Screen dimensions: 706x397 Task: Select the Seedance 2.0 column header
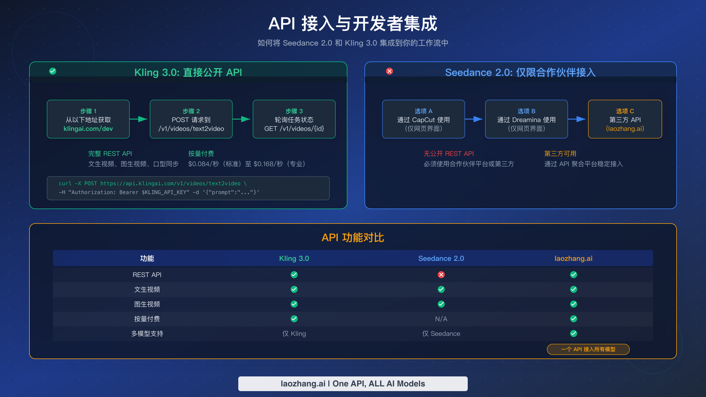click(x=441, y=258)
